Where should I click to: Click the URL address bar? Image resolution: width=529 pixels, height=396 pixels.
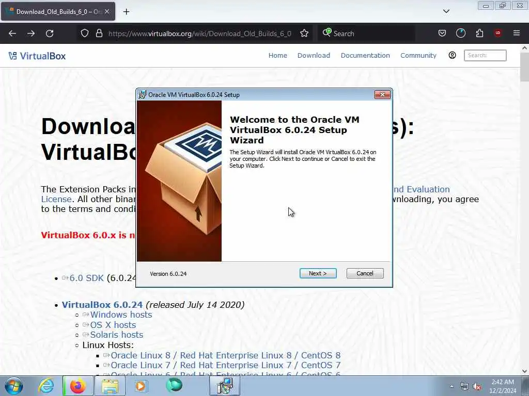[x=200, y=34]
